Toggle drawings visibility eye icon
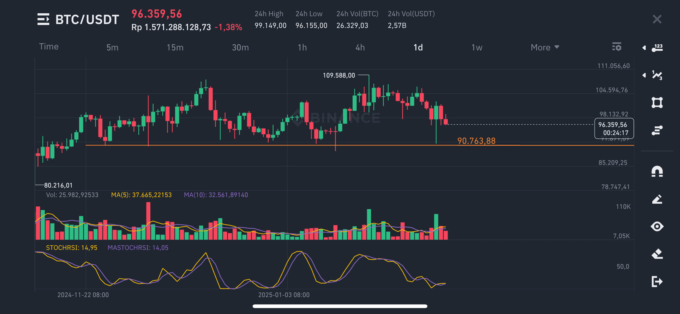Screen dimensions: 680x314 (x=657, y=226)
